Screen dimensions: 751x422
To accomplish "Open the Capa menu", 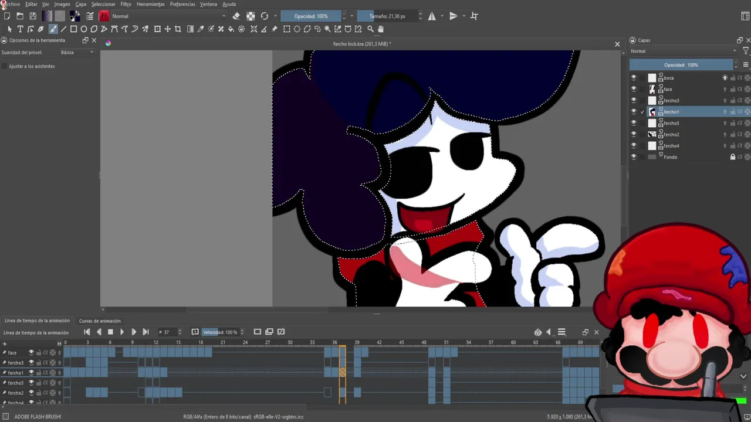I will (80, 4).
